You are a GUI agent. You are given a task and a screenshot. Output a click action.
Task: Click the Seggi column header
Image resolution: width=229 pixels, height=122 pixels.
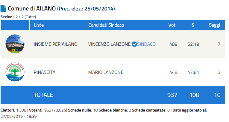214,25
